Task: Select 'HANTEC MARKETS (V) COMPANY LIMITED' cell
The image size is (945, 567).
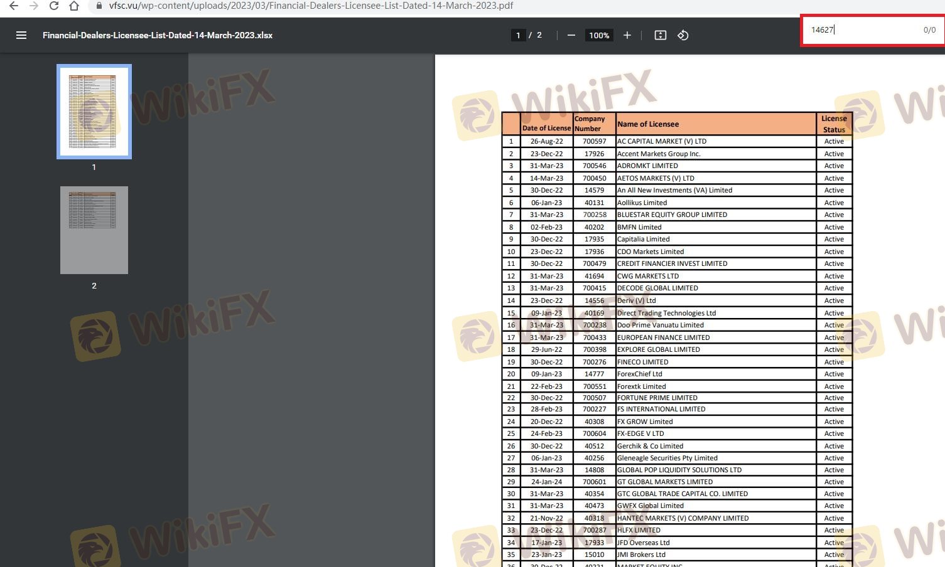Action: tap(716, 518)
